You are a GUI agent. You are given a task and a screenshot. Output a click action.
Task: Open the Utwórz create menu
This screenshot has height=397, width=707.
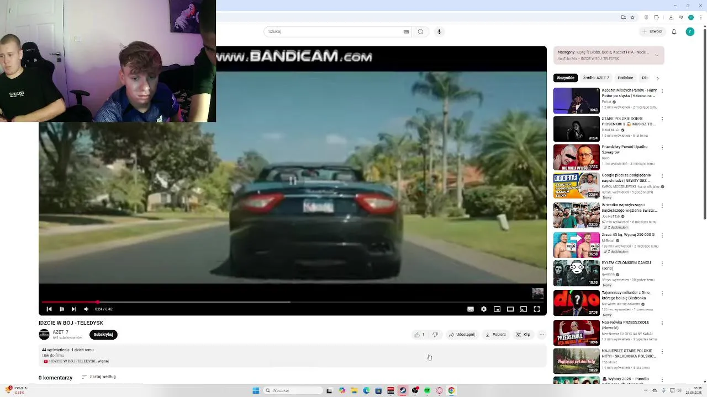652,31
